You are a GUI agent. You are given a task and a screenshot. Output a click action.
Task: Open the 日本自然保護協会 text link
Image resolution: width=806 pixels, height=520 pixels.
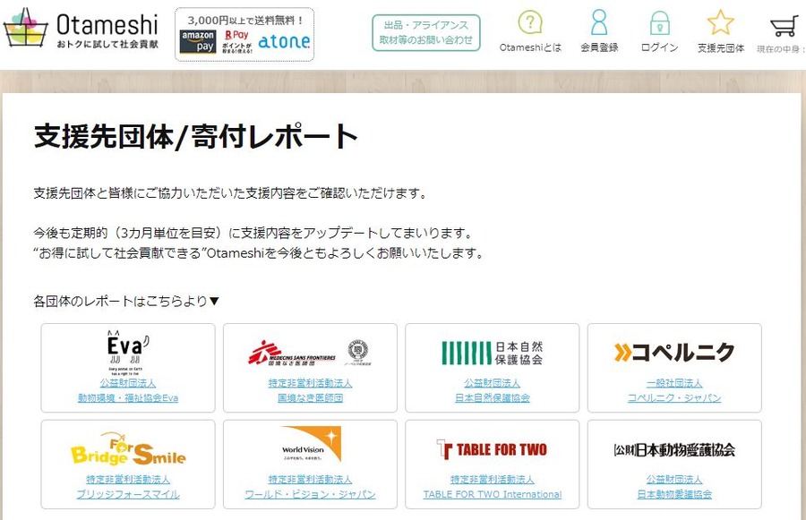pos(492,397)
